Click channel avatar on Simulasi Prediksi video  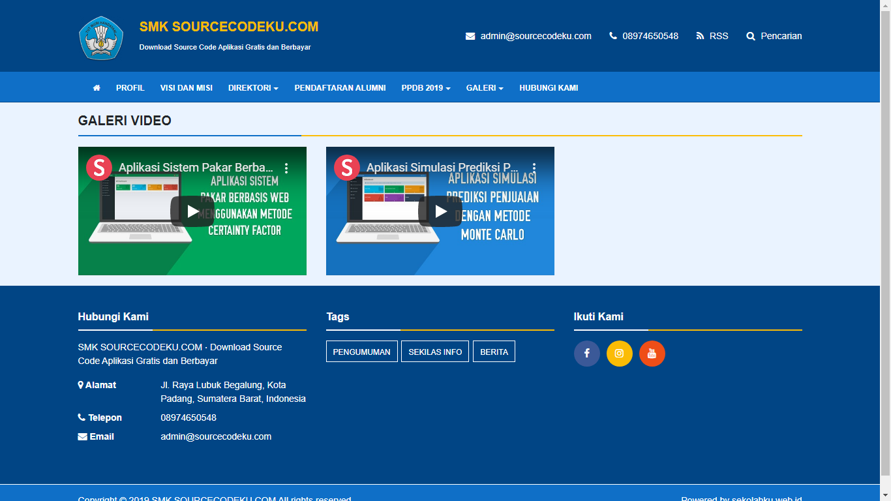[347, 168]
